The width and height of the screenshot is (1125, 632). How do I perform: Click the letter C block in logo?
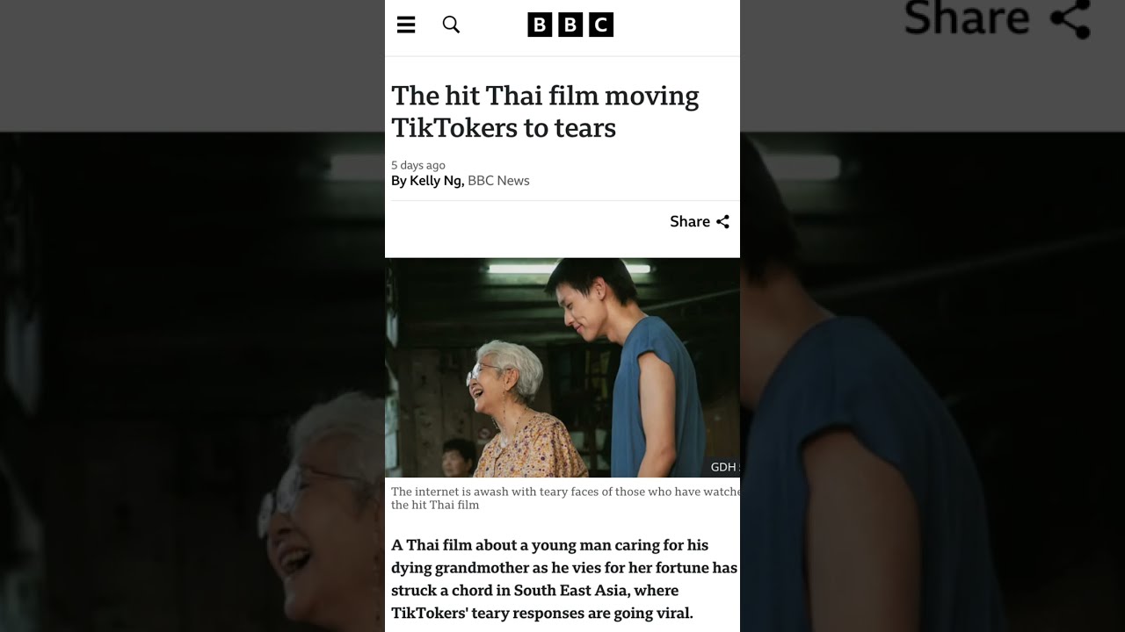[601, 25]
